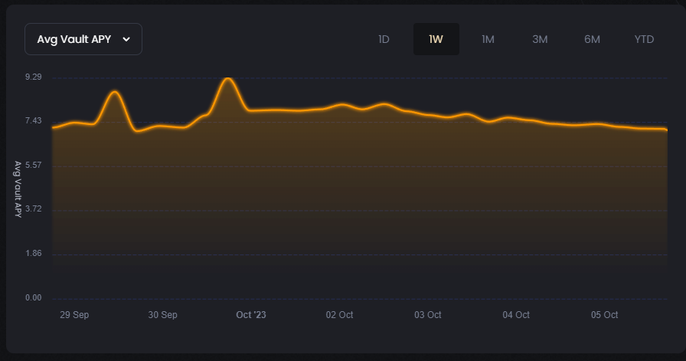Click the 29 Sep date label
Screen dimensions: 686x361
click(x=74, y=315)
